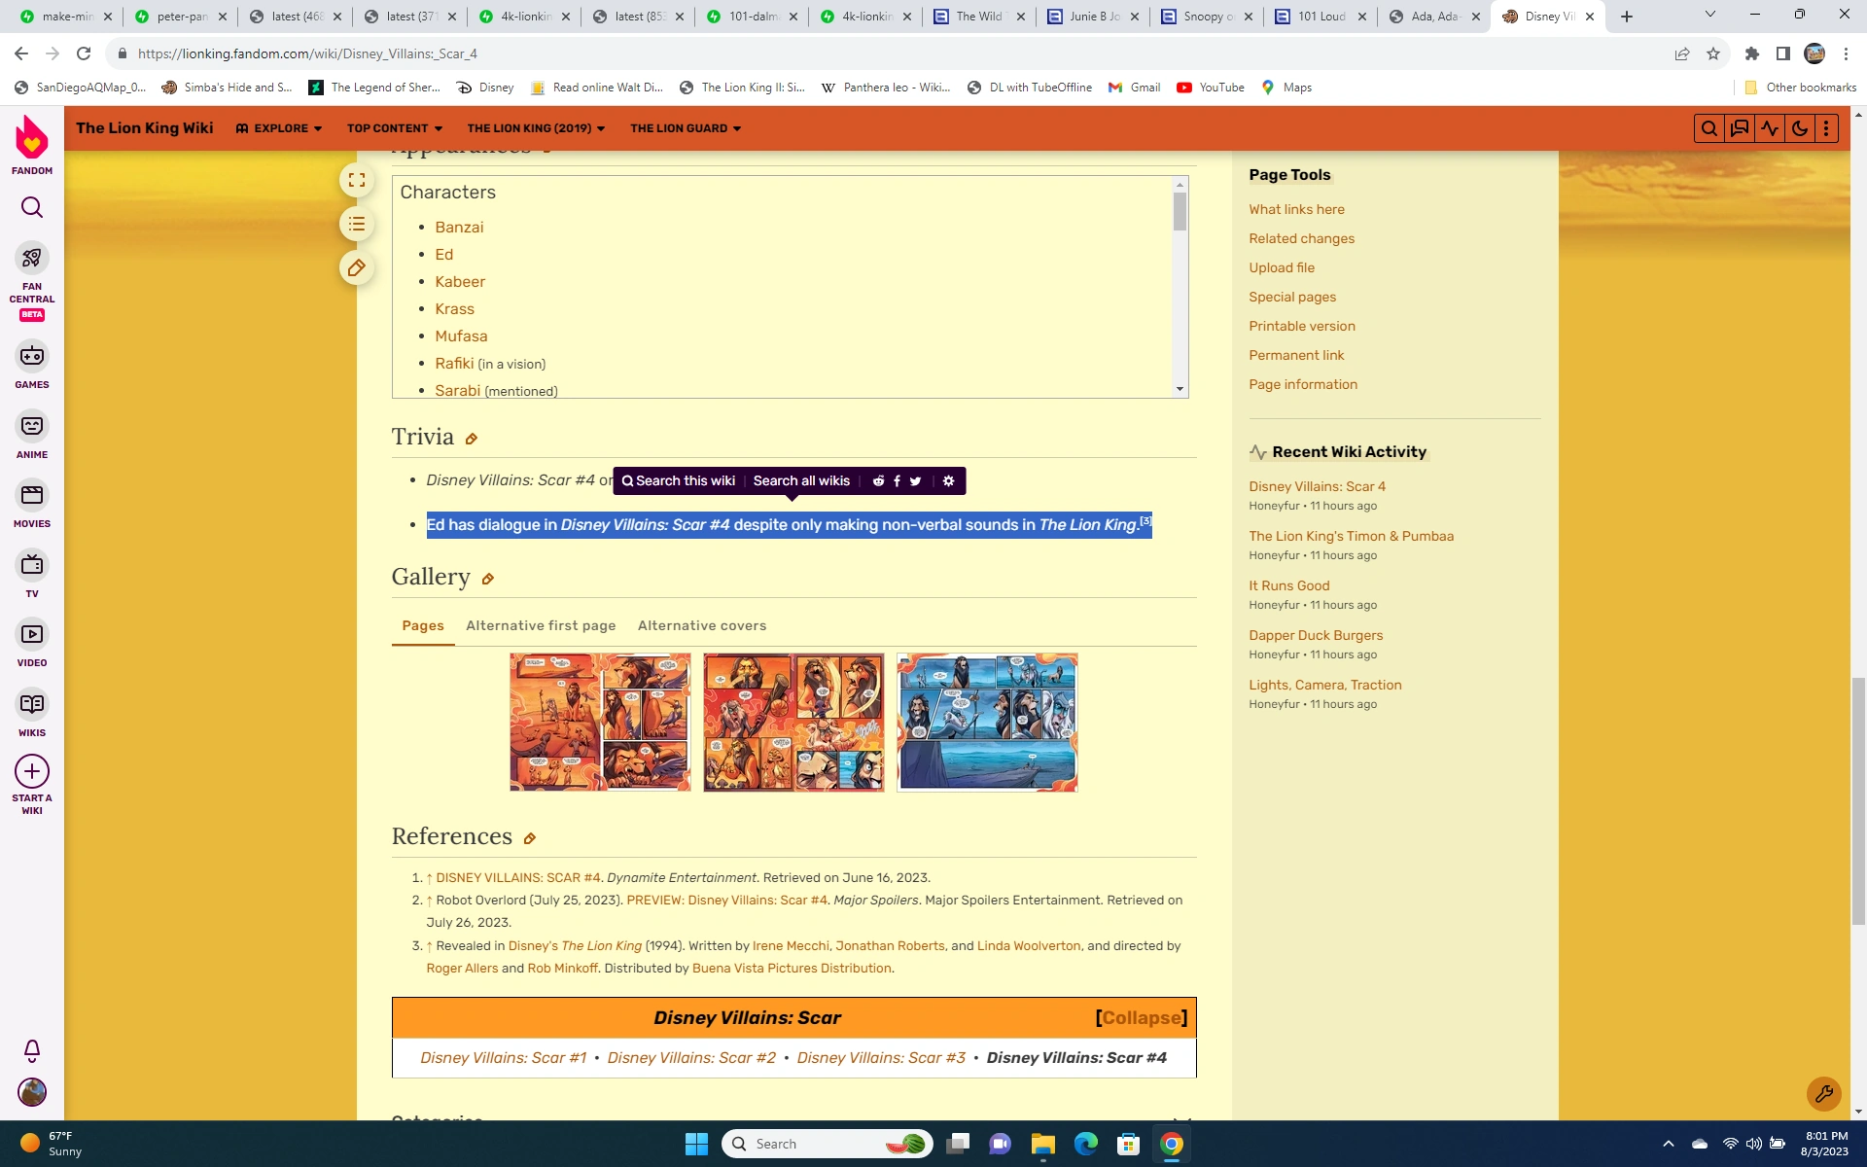
Task: Click the Twitter share icon in the popup
Action: coord(915,481)
